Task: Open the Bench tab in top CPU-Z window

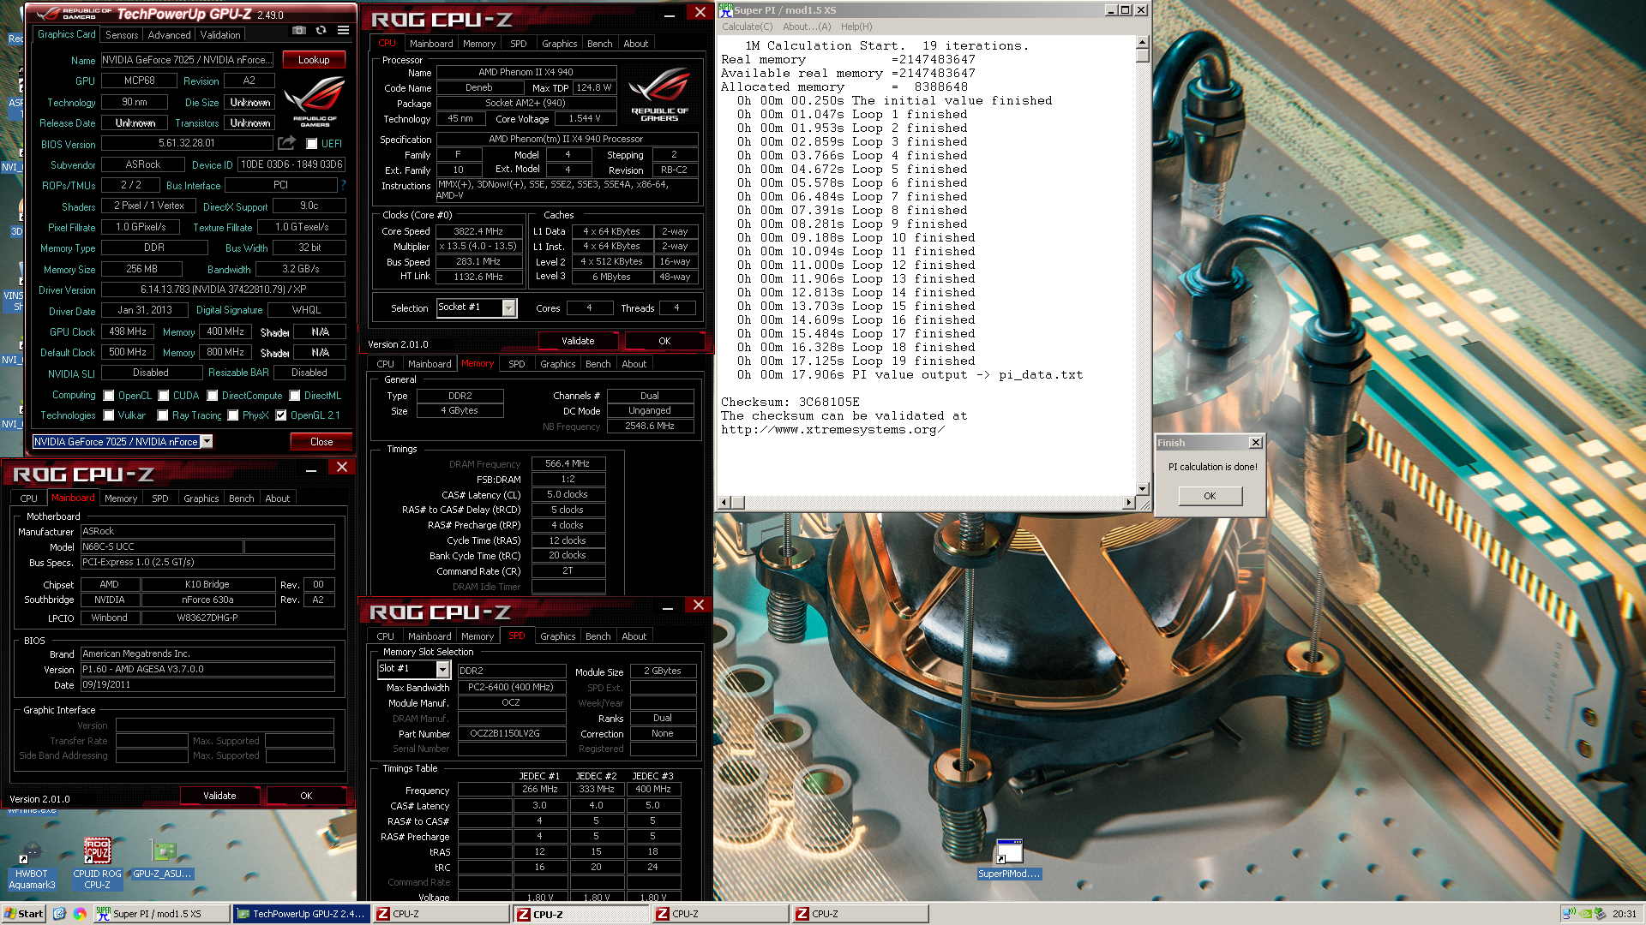Action: [x=599, y=44]
